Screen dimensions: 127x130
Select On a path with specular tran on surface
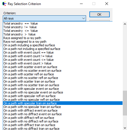pos(63,103)
